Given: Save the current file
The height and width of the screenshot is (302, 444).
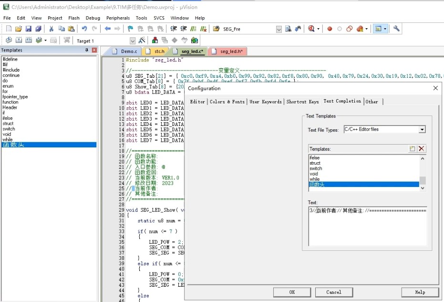Looking at the screenshot, I should click(x=28, y=29).
